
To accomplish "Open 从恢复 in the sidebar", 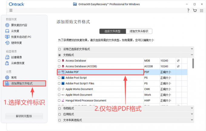I will [x=15, y=31].
